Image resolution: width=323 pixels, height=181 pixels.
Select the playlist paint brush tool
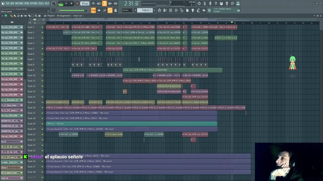coord(15,16)
